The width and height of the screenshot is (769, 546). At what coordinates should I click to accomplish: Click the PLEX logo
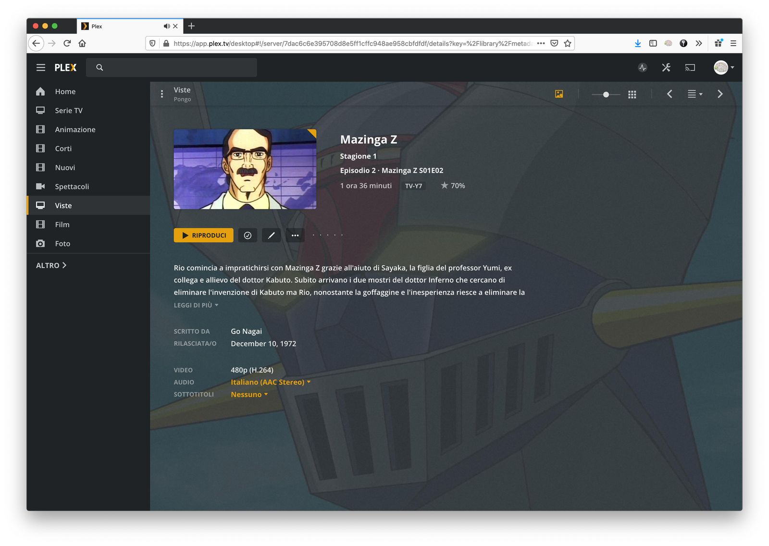pyautogui.click(x=65, y=68)
